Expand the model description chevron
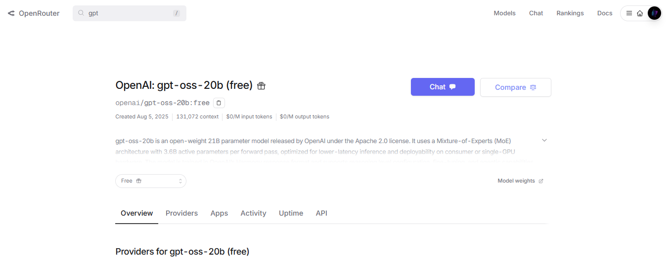Viewport: 672px width, 263px height. 544,141
